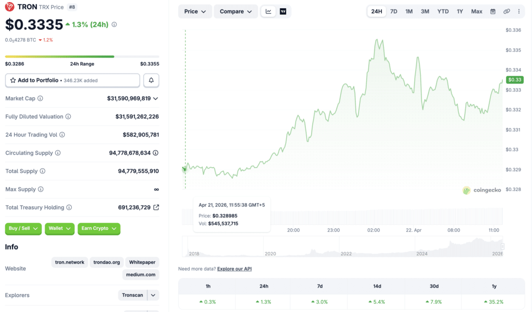Select the 1Y timeframe tab
This screenshot has width=532, height=312.
460,11
